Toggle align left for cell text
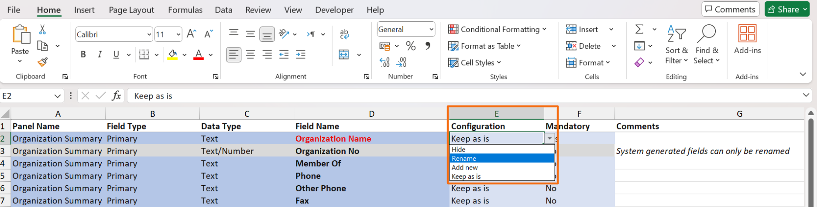The height and width of the screenshot is (207, 817). tap(233, 54)
